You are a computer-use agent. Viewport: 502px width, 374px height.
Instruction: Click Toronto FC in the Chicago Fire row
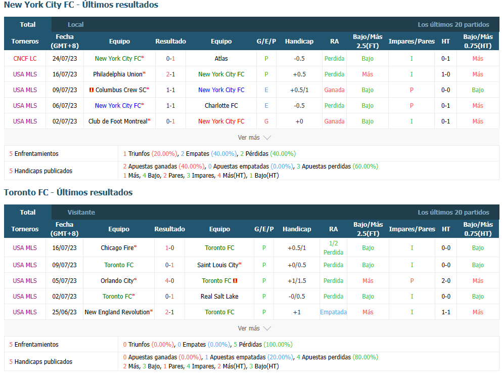(x=219, y=248)
